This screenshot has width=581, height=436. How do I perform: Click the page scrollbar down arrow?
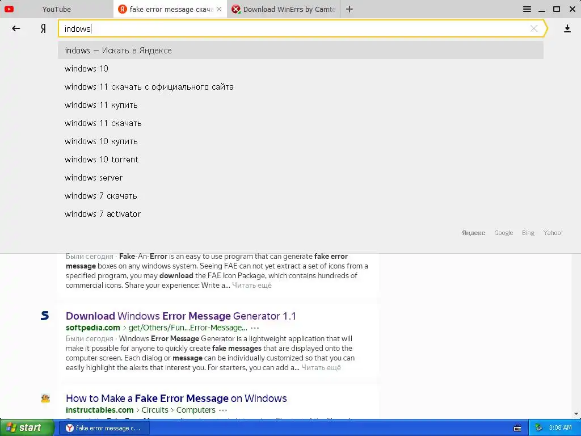coord(576,414)
